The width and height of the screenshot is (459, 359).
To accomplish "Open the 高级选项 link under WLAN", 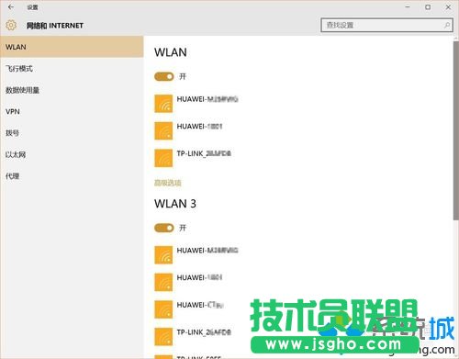I will (x=168, y=183).
